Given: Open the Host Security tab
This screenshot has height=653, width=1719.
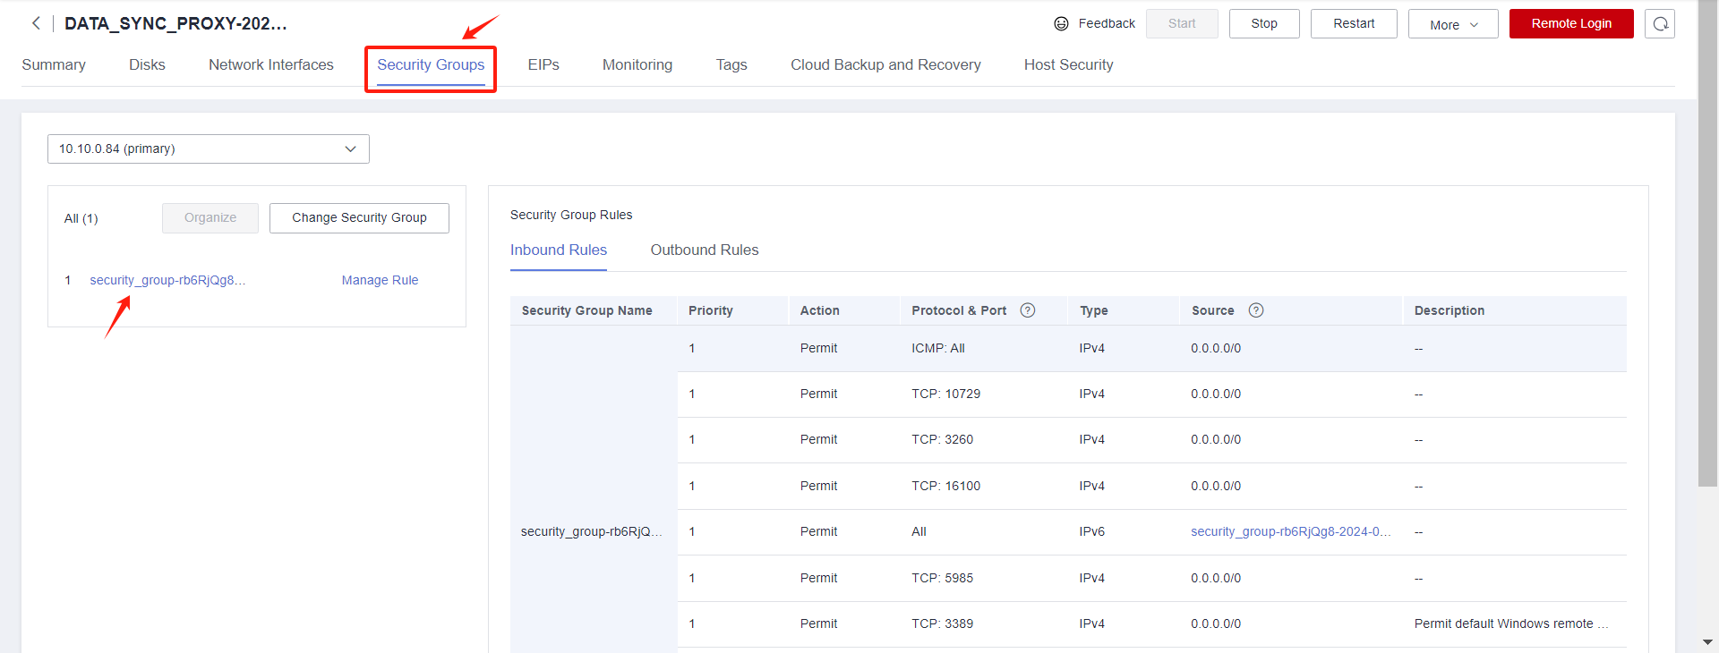Looking at the screenshot, I should coord(1068,65).
